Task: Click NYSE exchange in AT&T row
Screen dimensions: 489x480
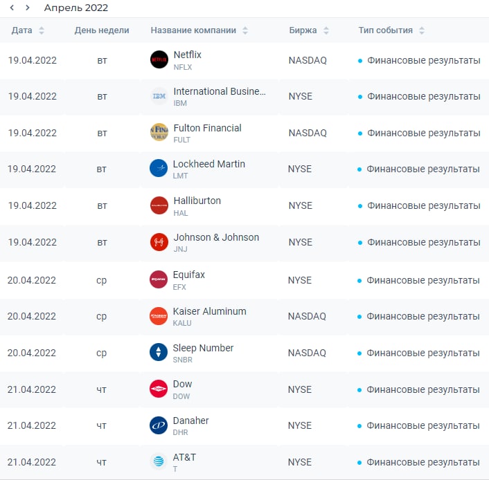Action: click(x=300, y=462)
